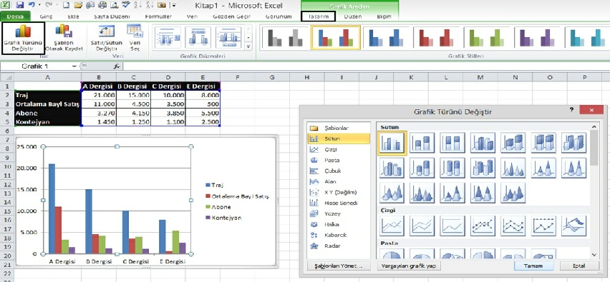Select the red chart style swatch
Viewport: 610px width, 282px height.
437,38
